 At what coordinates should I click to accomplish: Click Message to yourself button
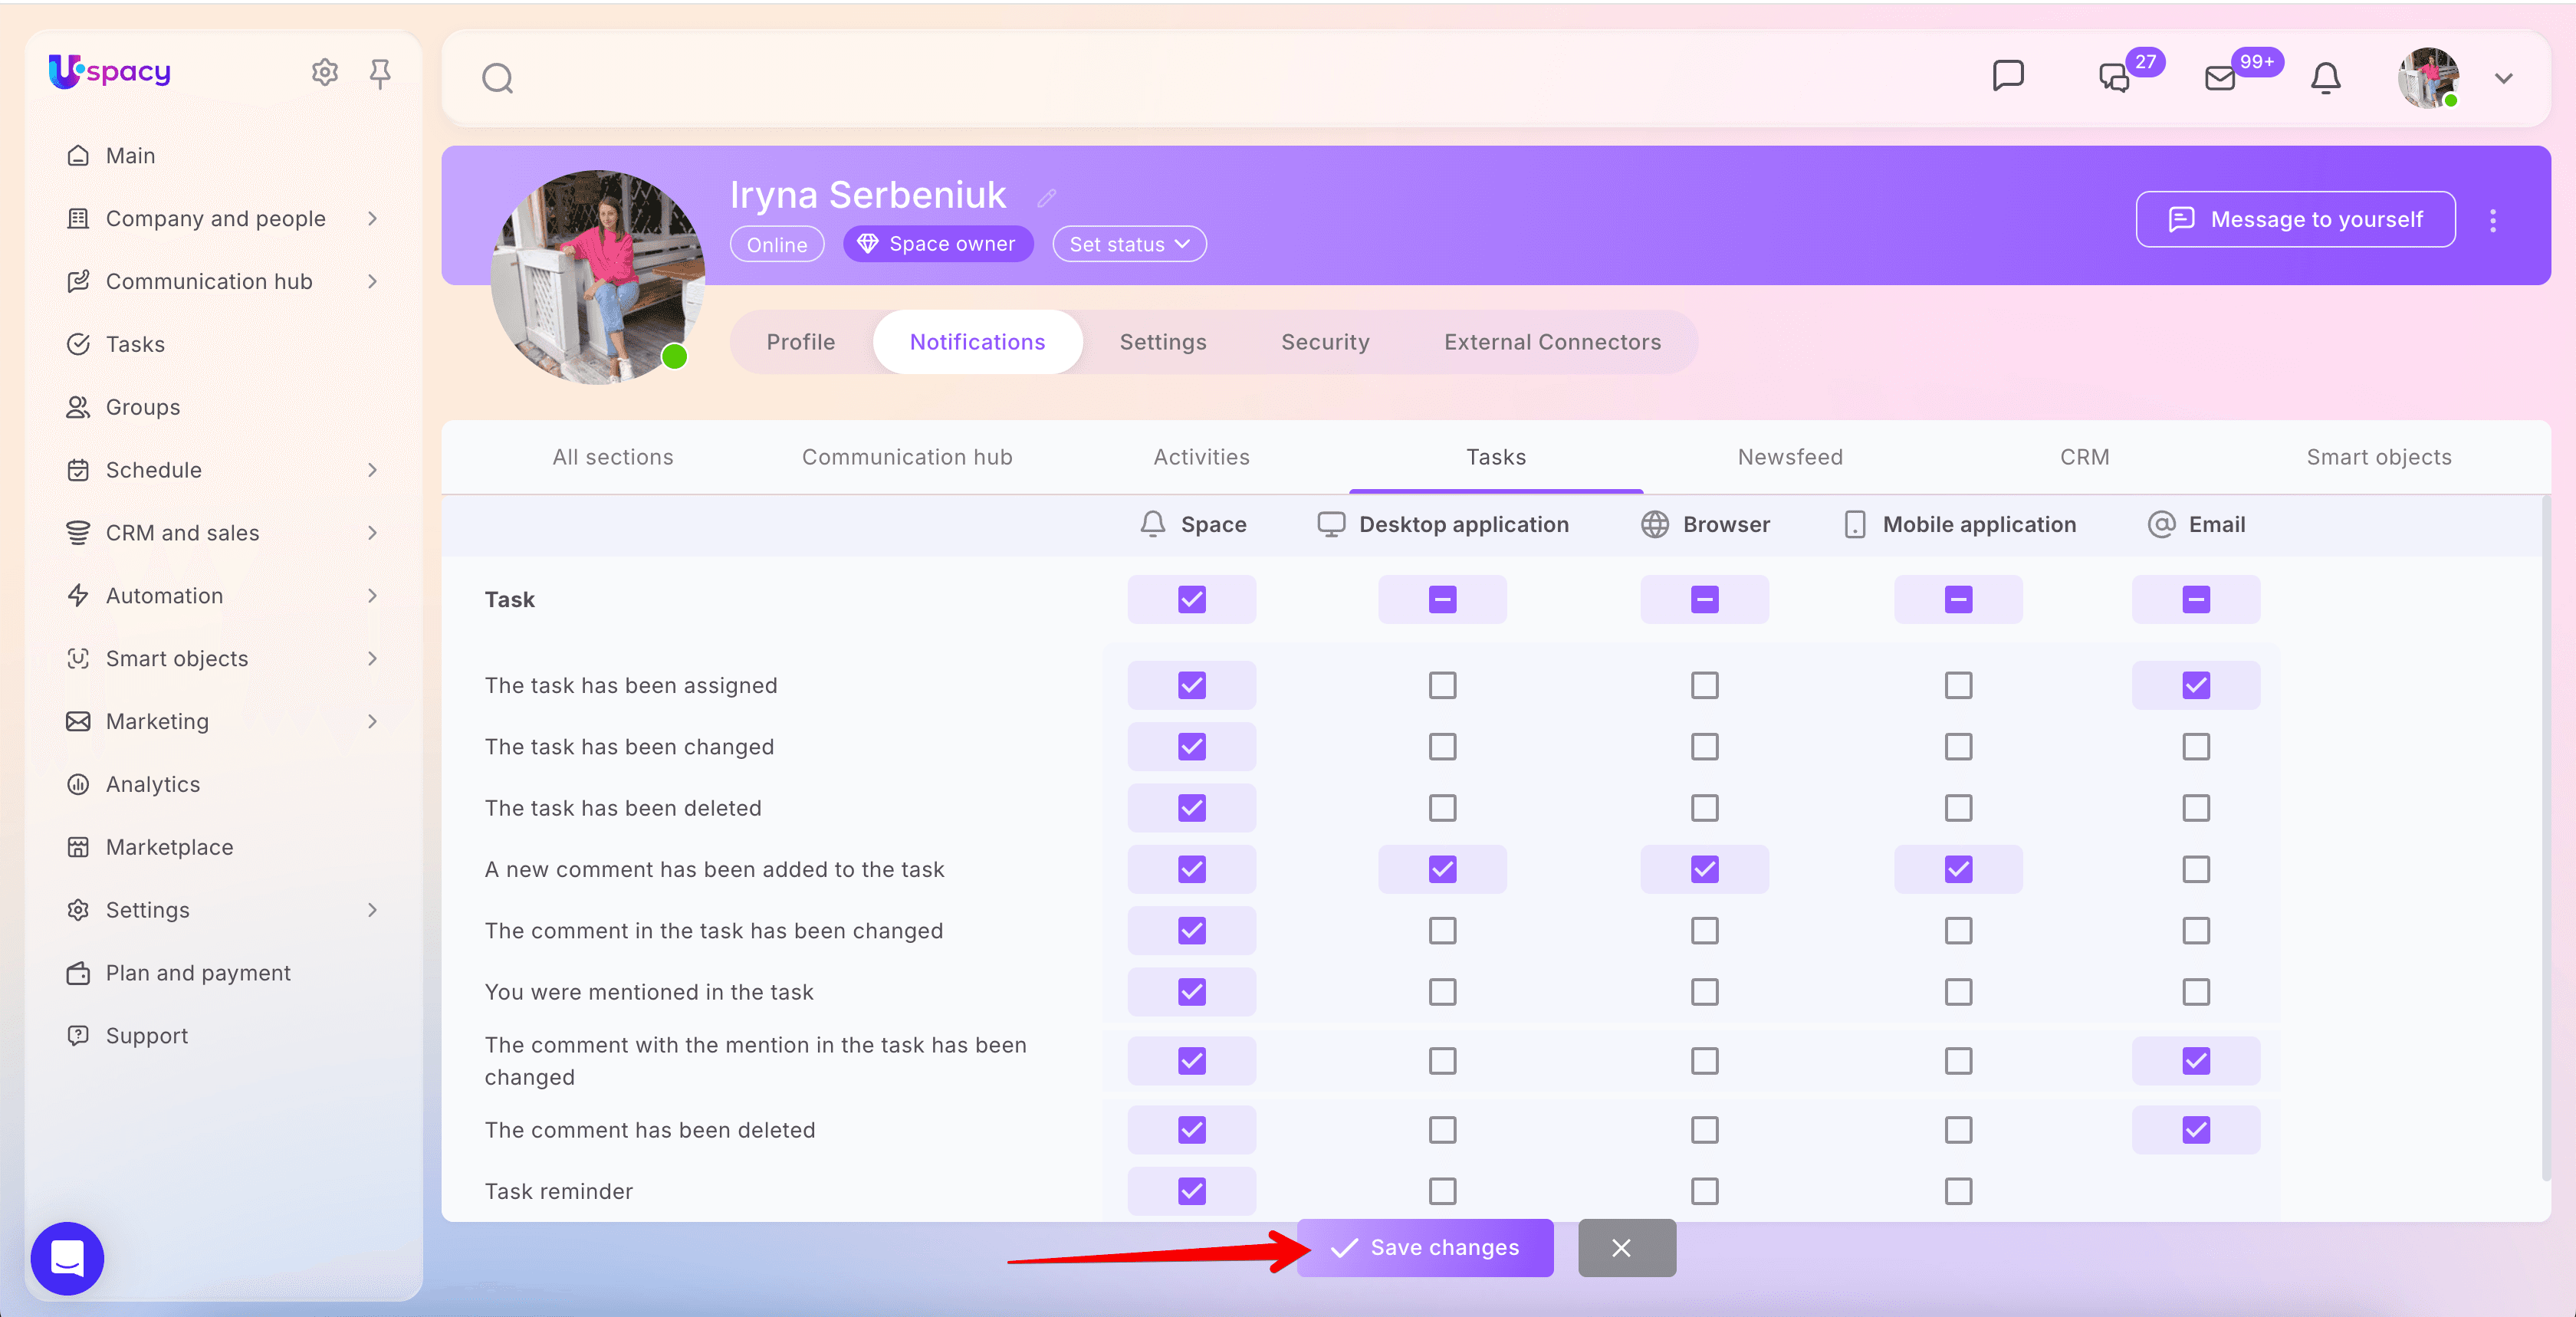pyautogui.click(x=2295, y=219)
